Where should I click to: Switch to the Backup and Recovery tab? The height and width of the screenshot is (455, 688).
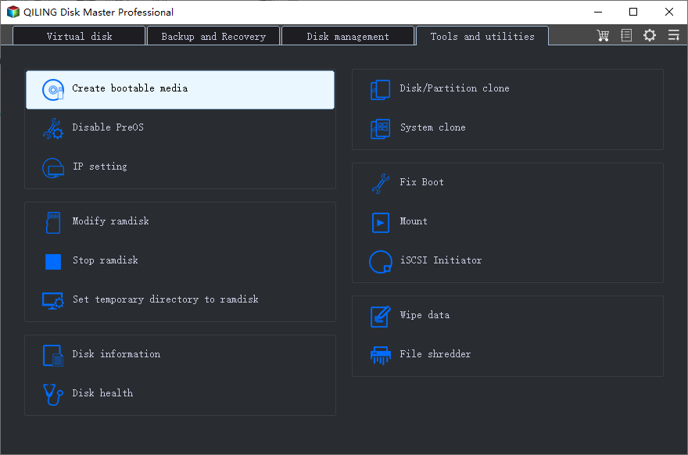point(213,36)
